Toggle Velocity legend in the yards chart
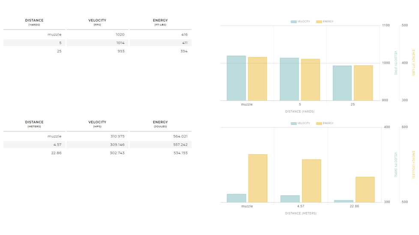This screenshot has height=235, width=419. [300, 21]
